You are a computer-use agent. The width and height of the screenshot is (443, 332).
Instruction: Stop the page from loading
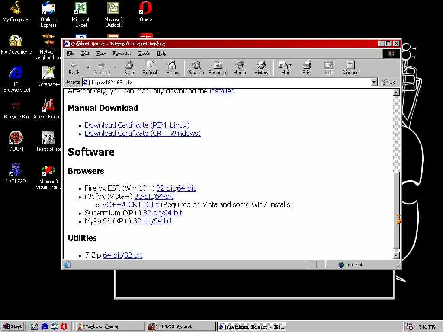(129, 68)
